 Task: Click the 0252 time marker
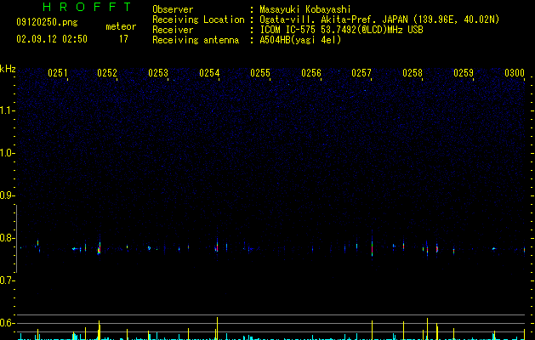pos(107,73)
